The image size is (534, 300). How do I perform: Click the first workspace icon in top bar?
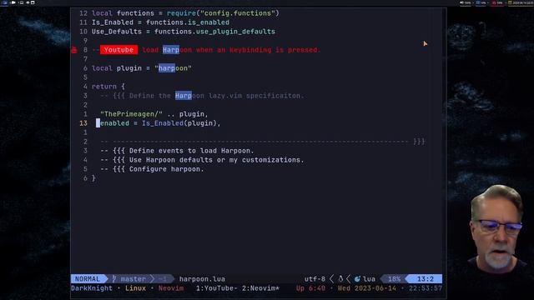point(4,2)
